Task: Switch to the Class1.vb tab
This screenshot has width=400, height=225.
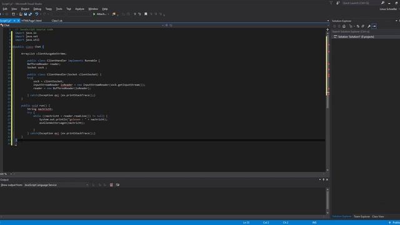Action: [x=57, y=21]
